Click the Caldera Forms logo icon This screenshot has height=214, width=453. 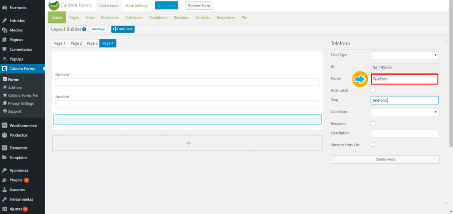(54, 5)
